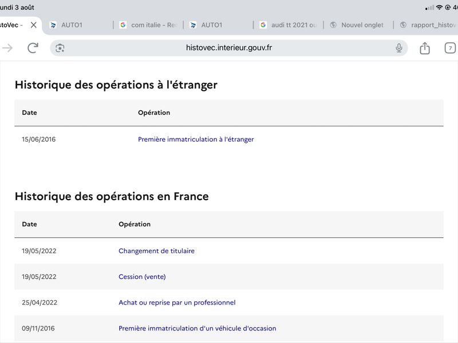The image size is (458, 343).
Task: Click heading Historique des opérations en France
Action: point(112,196)
